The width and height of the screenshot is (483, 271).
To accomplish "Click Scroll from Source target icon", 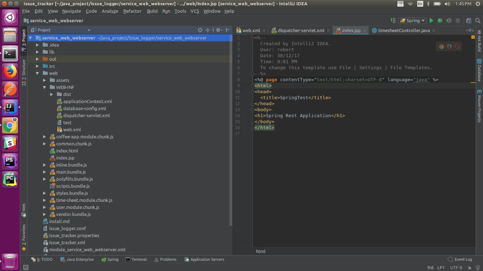I will point(200,30).
